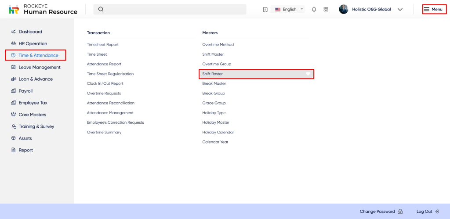Click the Rockeye HR logo
Image resolution: width=450 pixels, height=219 pixels.
click(14, 9)
